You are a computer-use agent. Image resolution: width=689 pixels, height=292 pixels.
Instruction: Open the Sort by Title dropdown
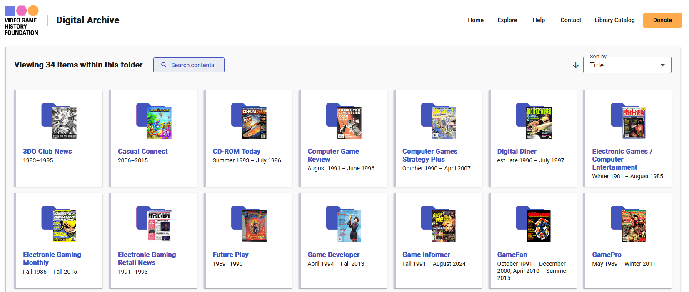pos(627,65)
